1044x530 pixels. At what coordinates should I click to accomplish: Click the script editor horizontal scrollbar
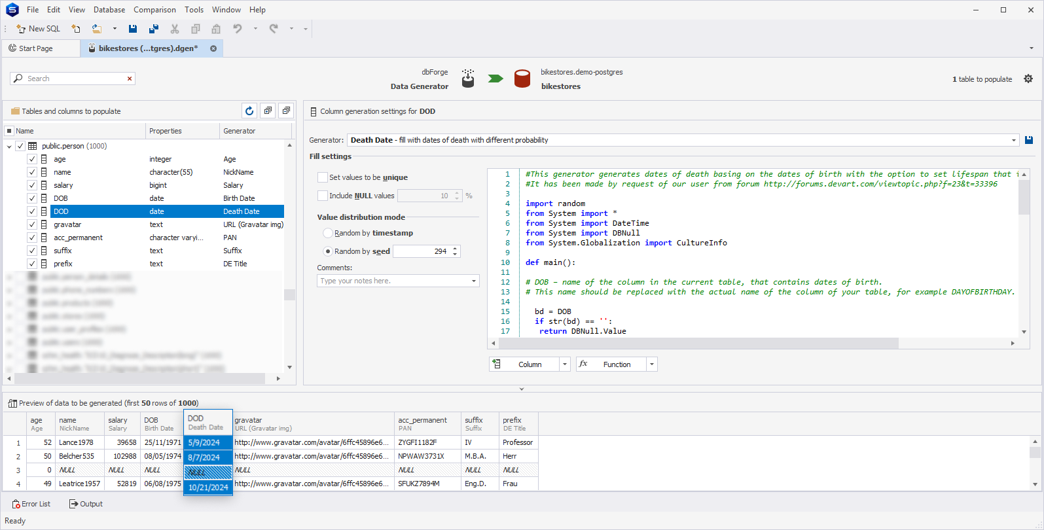click(698, 343)
